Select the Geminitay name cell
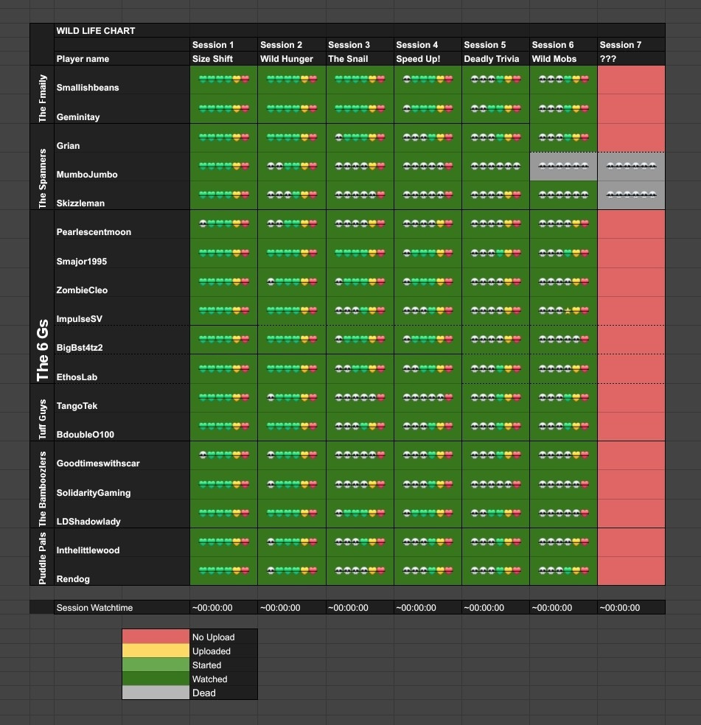 122,108
